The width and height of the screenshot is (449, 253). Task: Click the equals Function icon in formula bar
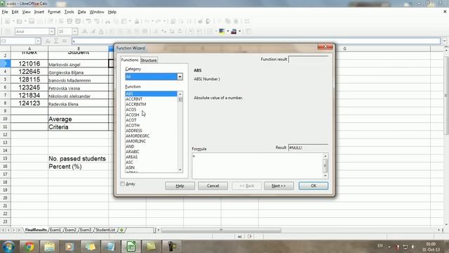point(65,41)
